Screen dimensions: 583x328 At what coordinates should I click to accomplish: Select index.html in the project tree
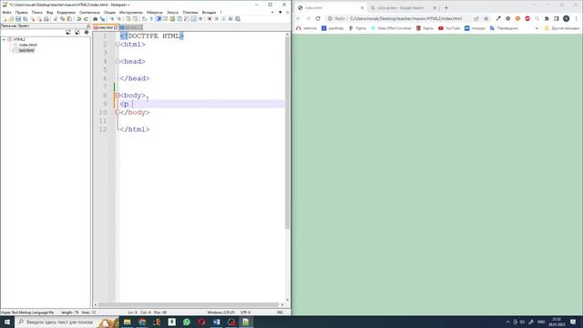click(27, 45)
